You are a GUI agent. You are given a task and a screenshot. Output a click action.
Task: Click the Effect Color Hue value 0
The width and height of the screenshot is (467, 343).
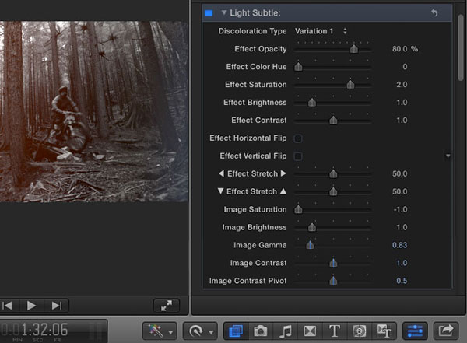pos(405,67)
